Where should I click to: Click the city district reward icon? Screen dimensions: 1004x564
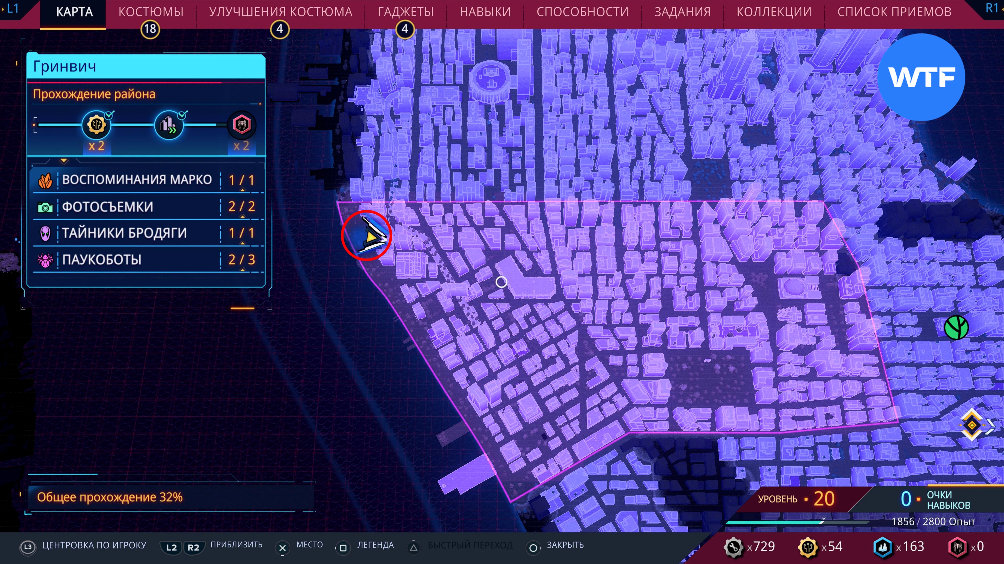169,125
